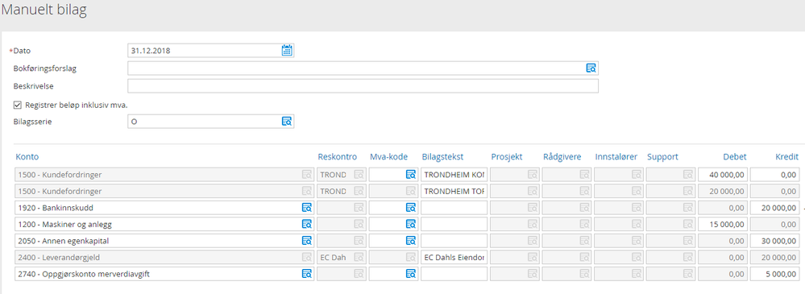Open account lookup on 1920 - Bankinnskudd row
Viewport: 805px width, 294px height.
[x=306, y=208]
